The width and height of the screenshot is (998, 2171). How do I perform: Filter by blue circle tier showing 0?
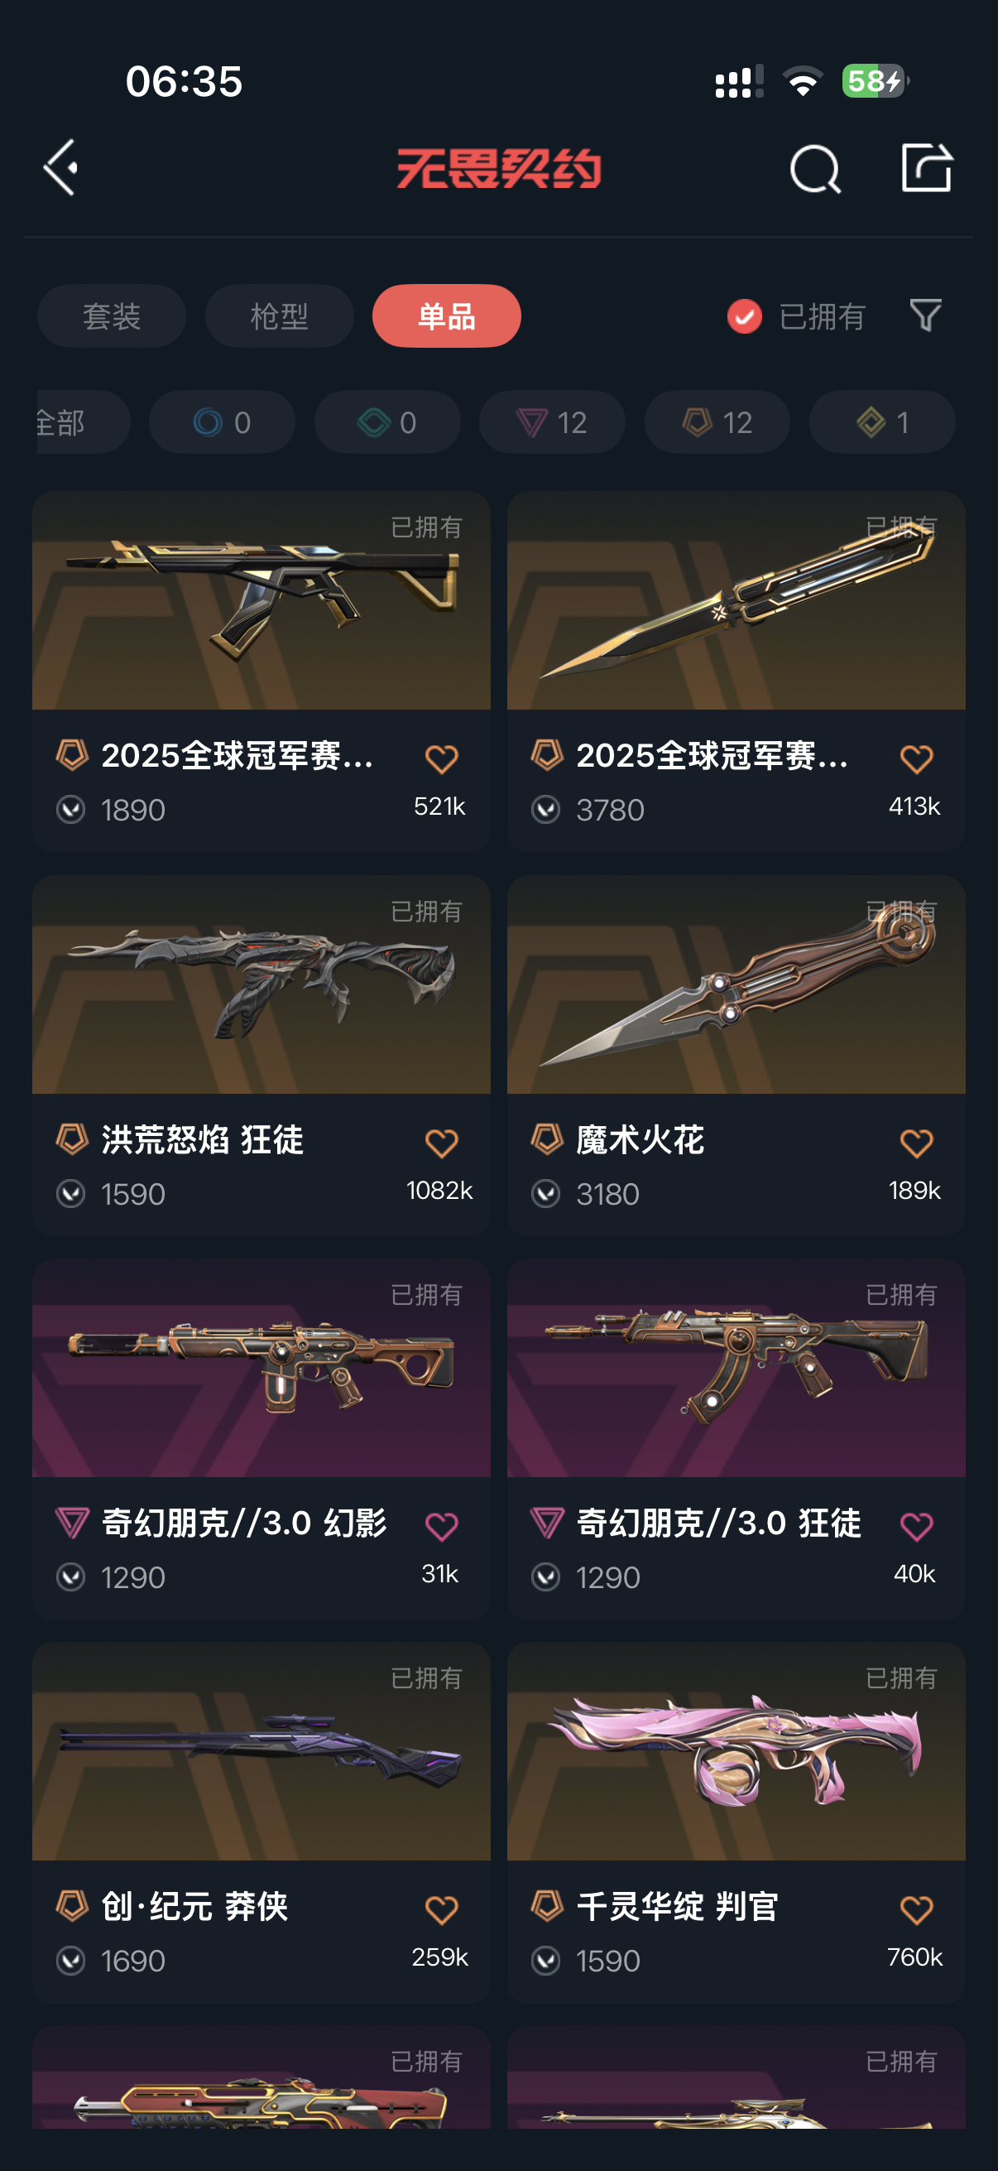point(222,422)
